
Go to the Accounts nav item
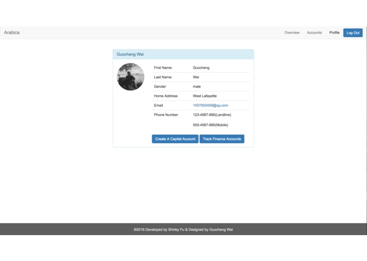(314, 33)
